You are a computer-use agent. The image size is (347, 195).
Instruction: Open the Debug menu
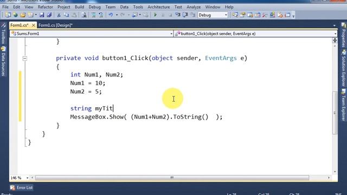point(94,7)
